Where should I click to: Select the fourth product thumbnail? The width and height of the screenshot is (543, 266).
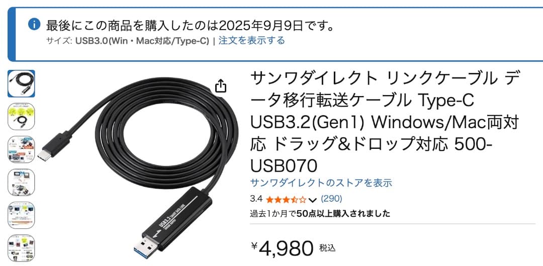[x=21, y=182]
